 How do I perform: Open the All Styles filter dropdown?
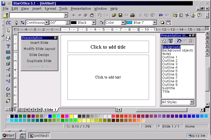click(192, 102)
